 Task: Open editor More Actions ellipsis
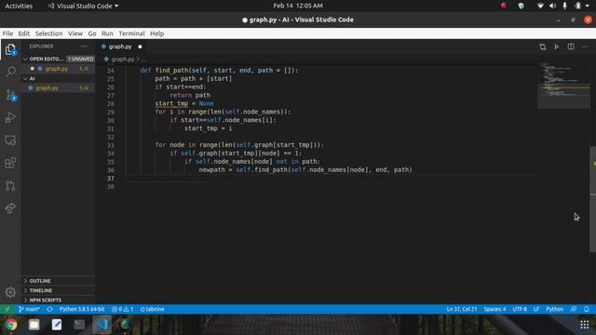click(x=585, y=47)
